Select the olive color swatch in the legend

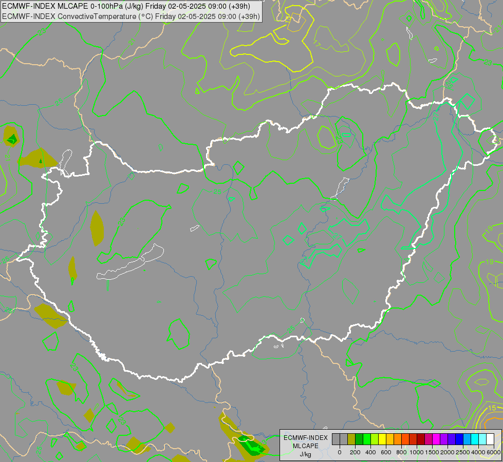[x=351, y=439]
